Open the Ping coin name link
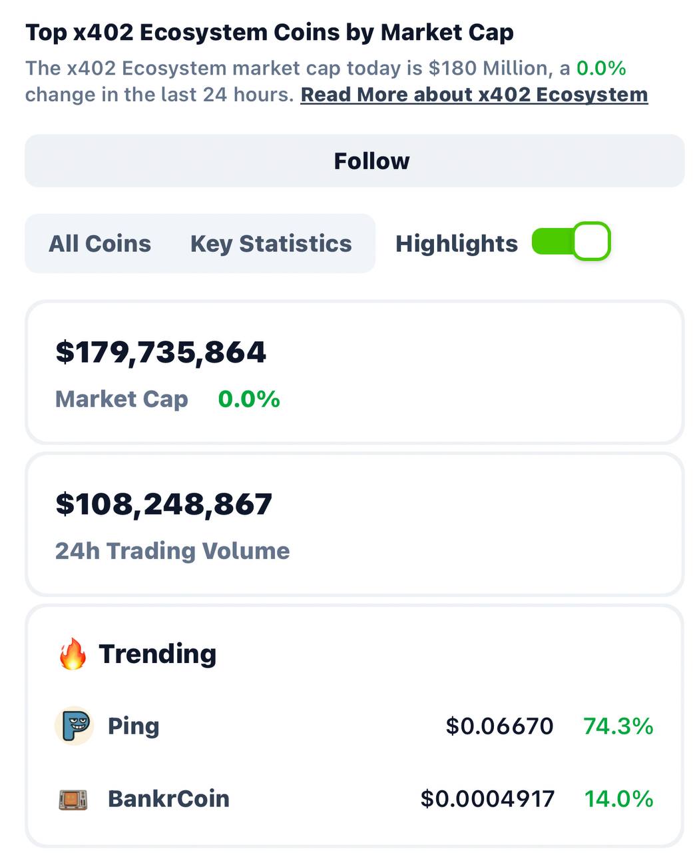Viewport: 693px width, 853px height. tap(134, 726)
